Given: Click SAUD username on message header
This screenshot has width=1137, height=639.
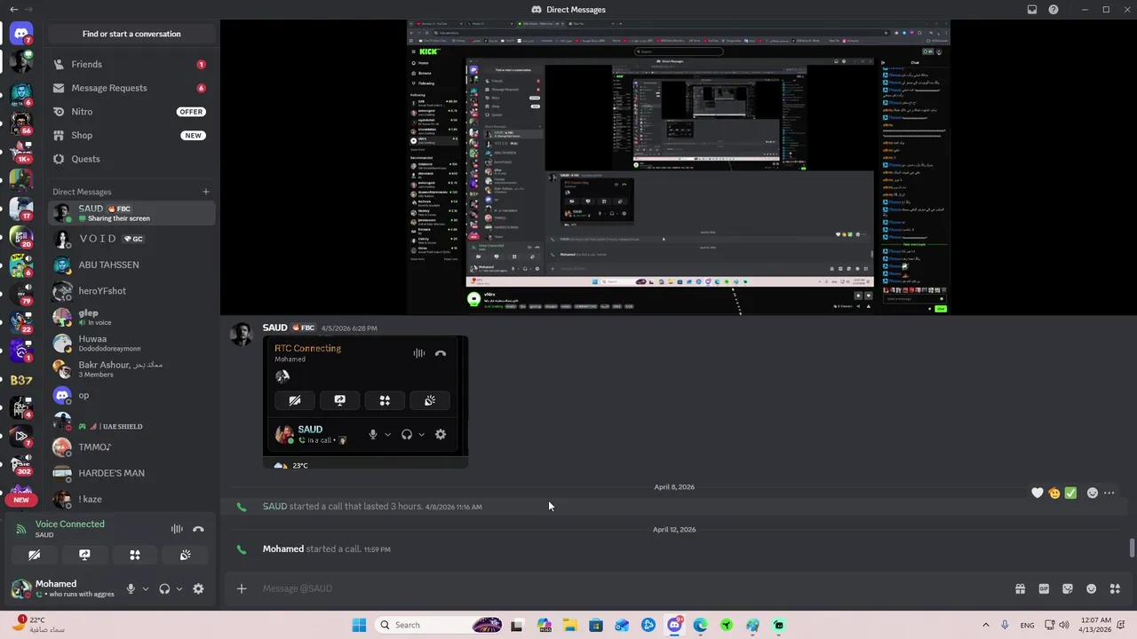Looking at the screenshot, I should 275,327.
